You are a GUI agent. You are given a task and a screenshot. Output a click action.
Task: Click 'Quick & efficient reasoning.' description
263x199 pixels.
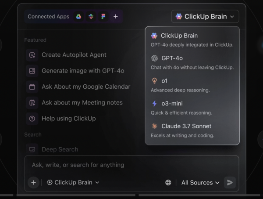[x=181, y=113]
